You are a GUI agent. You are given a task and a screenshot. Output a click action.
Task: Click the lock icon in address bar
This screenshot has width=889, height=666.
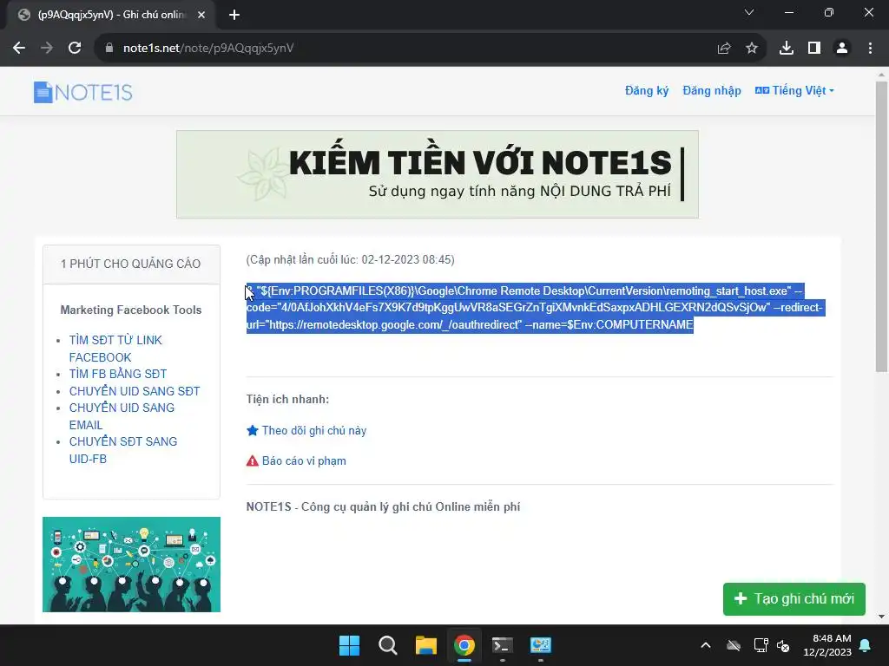tap(109, 49)
